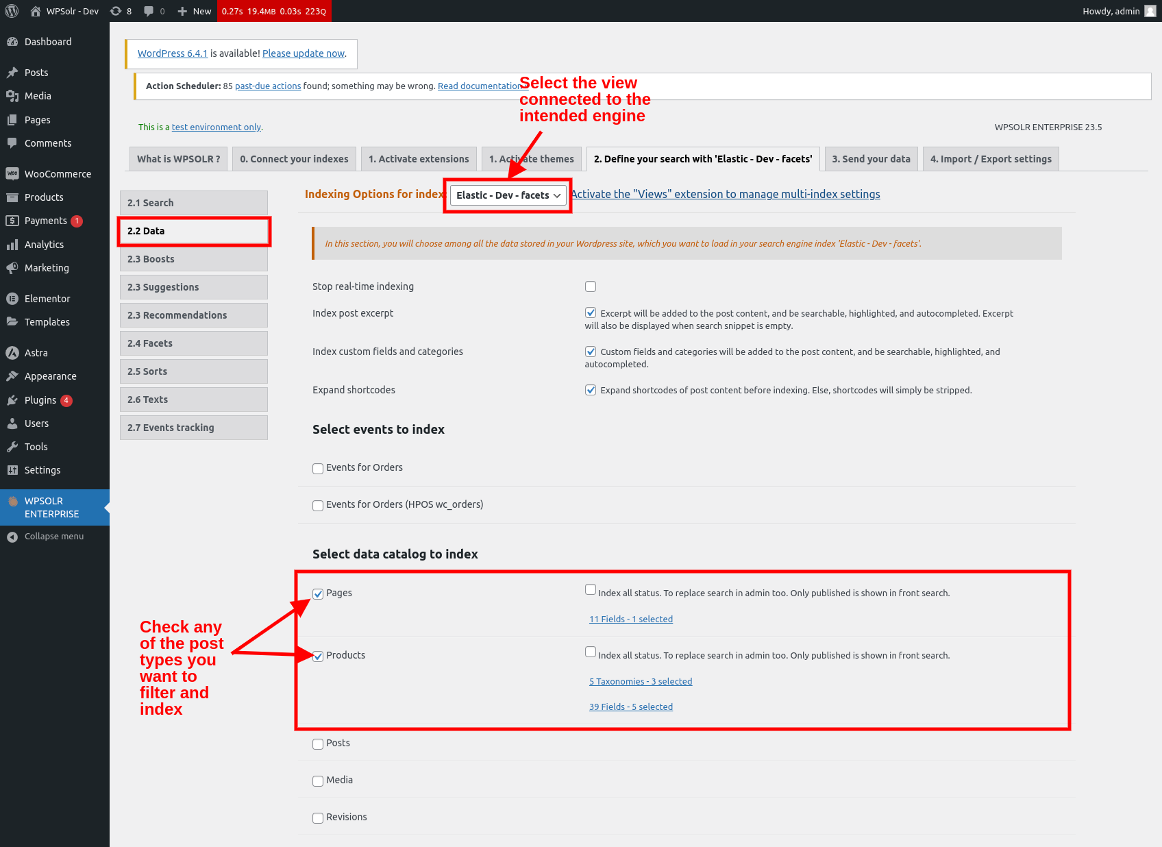
Task: Click the WordPress 6.4.1 link
Action: (173, 53)
